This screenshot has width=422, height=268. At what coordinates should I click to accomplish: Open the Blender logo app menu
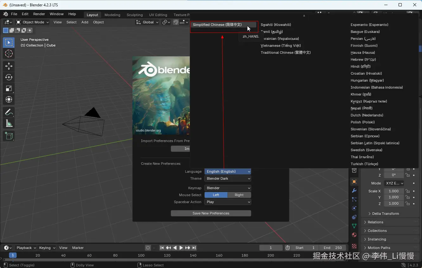(6, 14)
